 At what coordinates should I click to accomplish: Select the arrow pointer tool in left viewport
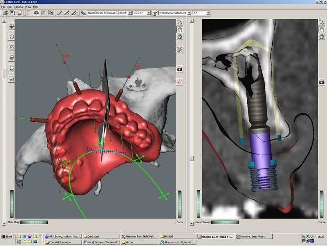(x=180, y=22)
